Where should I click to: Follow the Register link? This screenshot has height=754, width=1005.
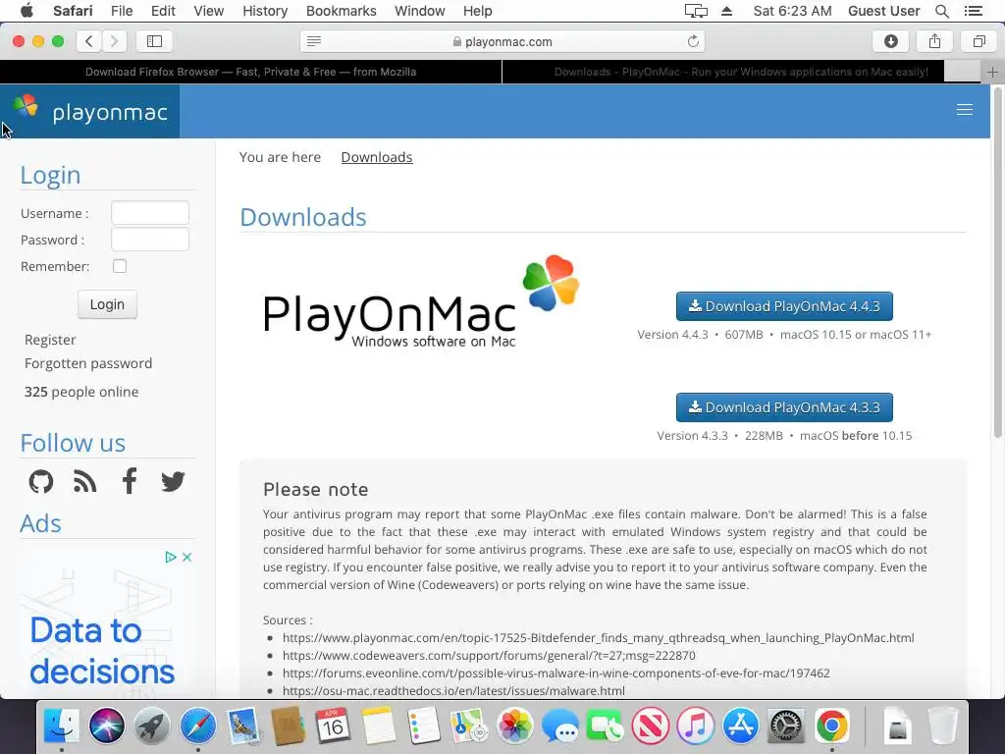(x=50, y=340)
